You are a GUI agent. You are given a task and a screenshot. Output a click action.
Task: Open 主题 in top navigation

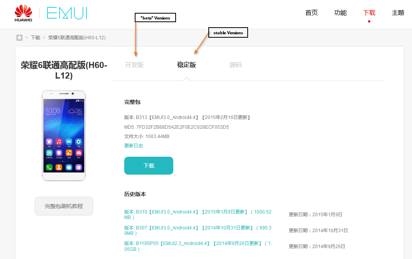pos(398,12)
